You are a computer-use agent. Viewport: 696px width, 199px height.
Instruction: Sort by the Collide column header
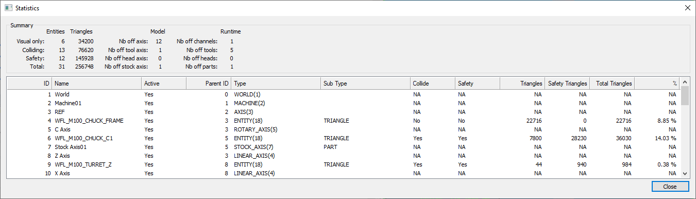[x=433, y=83]
